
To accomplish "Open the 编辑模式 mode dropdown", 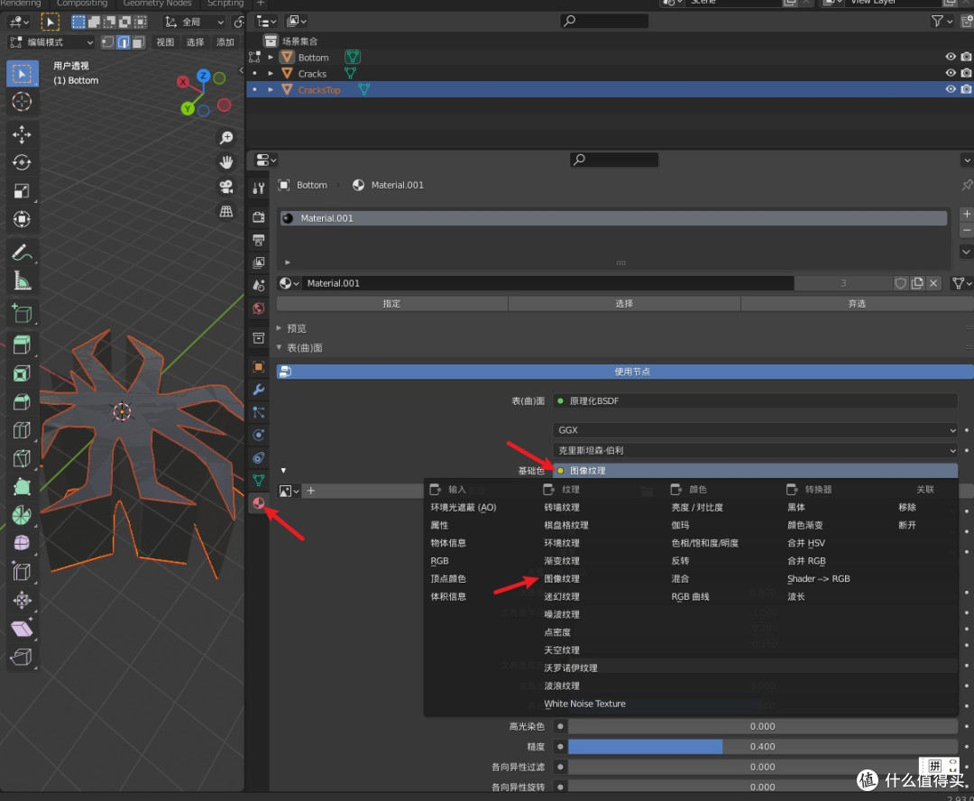I will (x=51, y=42).
